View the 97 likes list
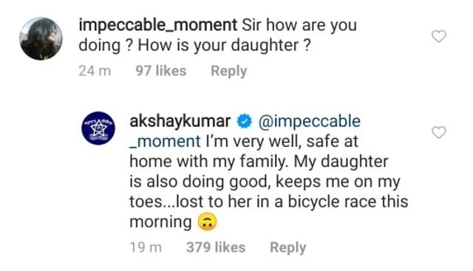473x271 pixels. click(x=161, y=71)
